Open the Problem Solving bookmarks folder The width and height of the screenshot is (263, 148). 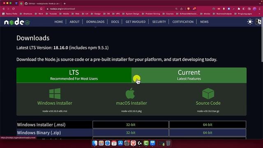[x=151, y=14]
